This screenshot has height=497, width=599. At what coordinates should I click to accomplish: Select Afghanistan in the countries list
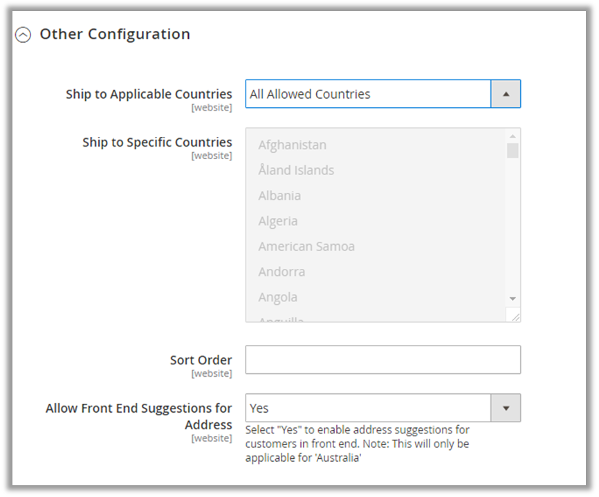pos(292,144)
